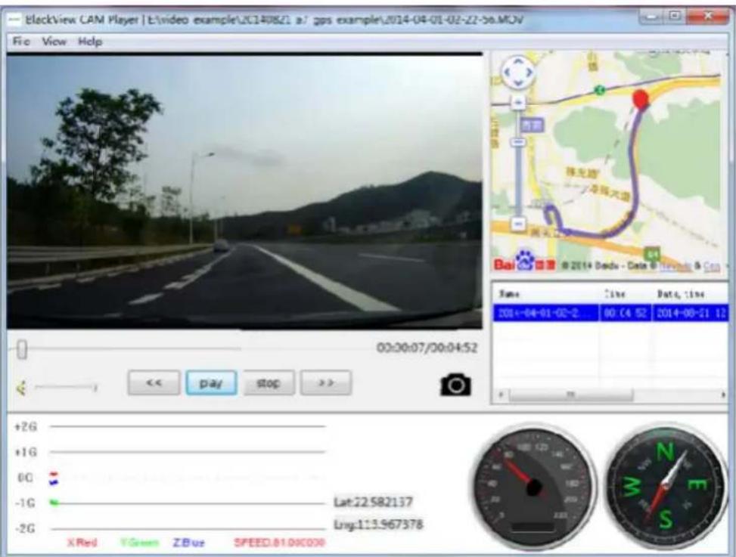
Task: Click the map pan direction control
Action: click(x=517, y=72)
